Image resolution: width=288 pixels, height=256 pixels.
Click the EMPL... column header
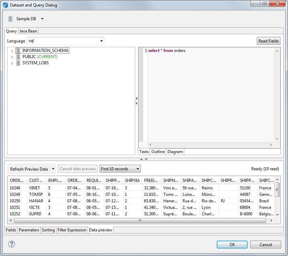[x=55, y=180]
